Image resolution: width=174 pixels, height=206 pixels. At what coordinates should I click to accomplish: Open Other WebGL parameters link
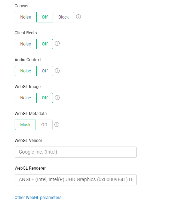[x=38, y=198]
